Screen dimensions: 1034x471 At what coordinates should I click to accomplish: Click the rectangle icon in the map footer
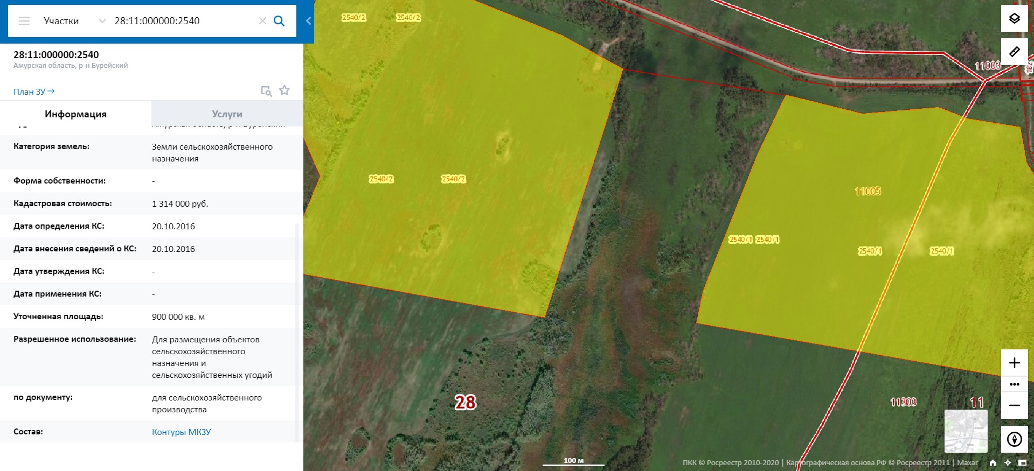tap(1022, 462)
